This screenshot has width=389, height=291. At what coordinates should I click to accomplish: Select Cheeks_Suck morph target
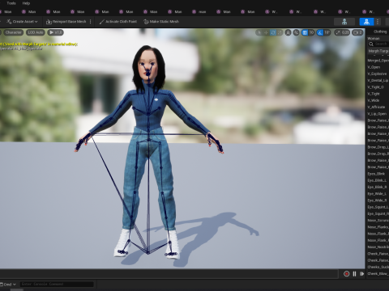[x=378, y=267]
